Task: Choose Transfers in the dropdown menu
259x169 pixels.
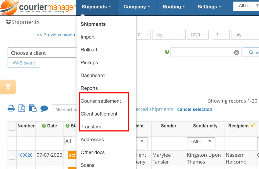Action: (x=91, y=127)
